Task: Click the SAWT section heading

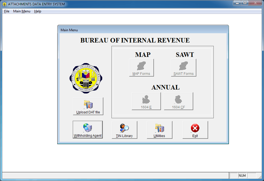Action: pos(185,55)
